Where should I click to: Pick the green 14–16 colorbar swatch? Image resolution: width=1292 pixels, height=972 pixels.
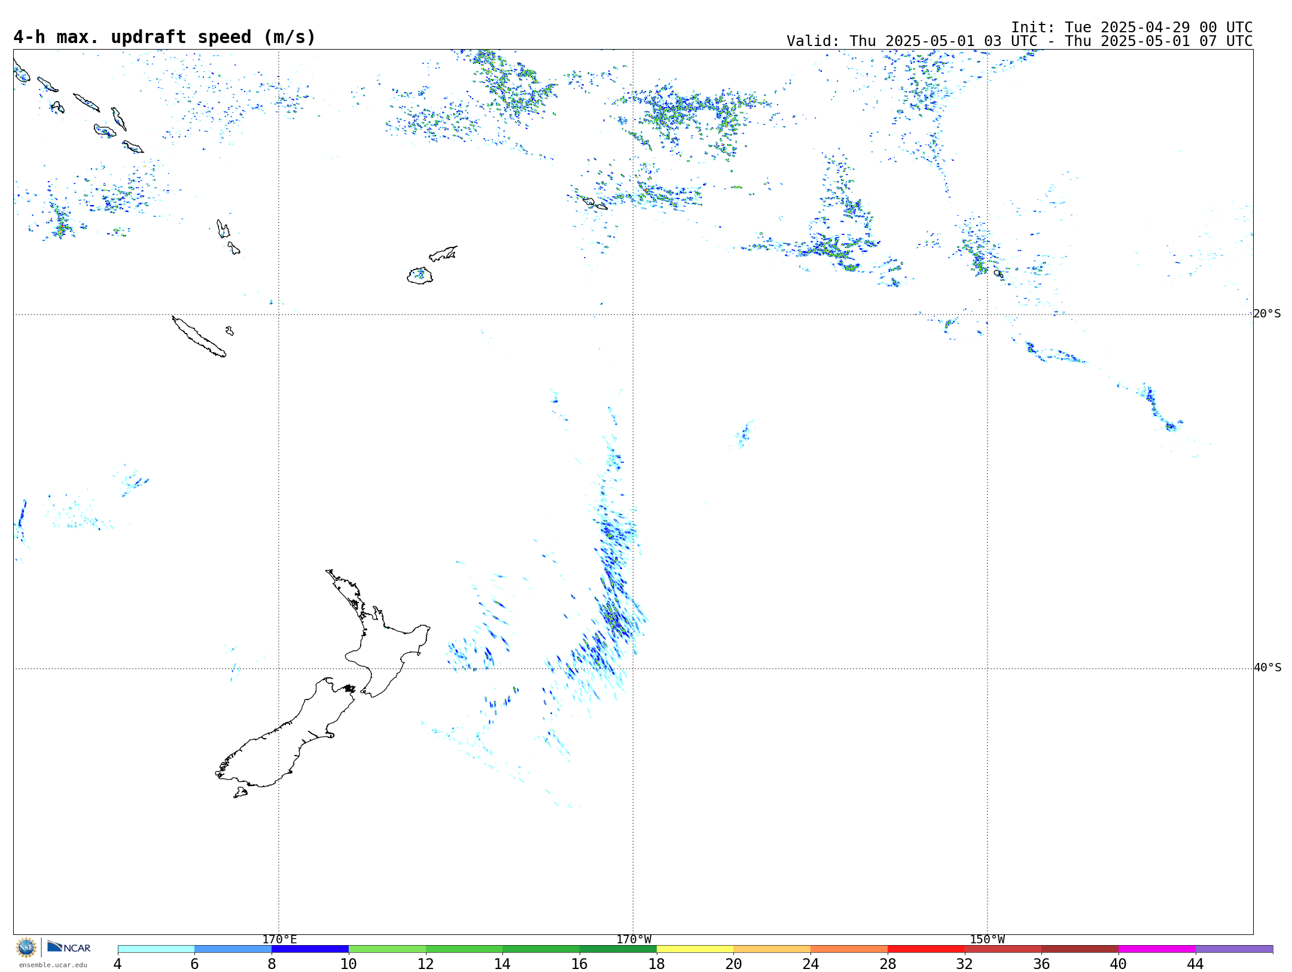pyautogui.click(x=541, y=949)
